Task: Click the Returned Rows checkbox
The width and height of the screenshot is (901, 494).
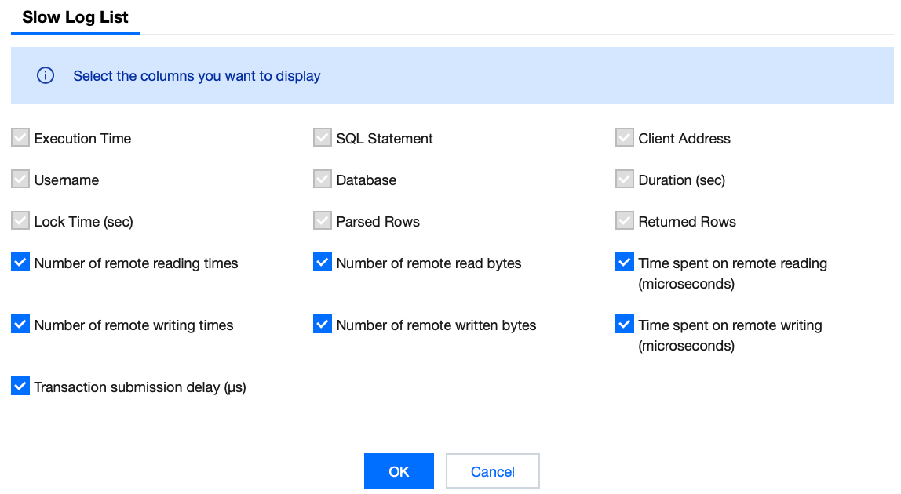Action: click(x=625, y=221)
